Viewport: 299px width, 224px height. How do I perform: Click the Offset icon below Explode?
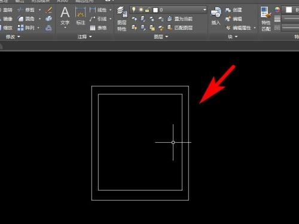(48, 28)
